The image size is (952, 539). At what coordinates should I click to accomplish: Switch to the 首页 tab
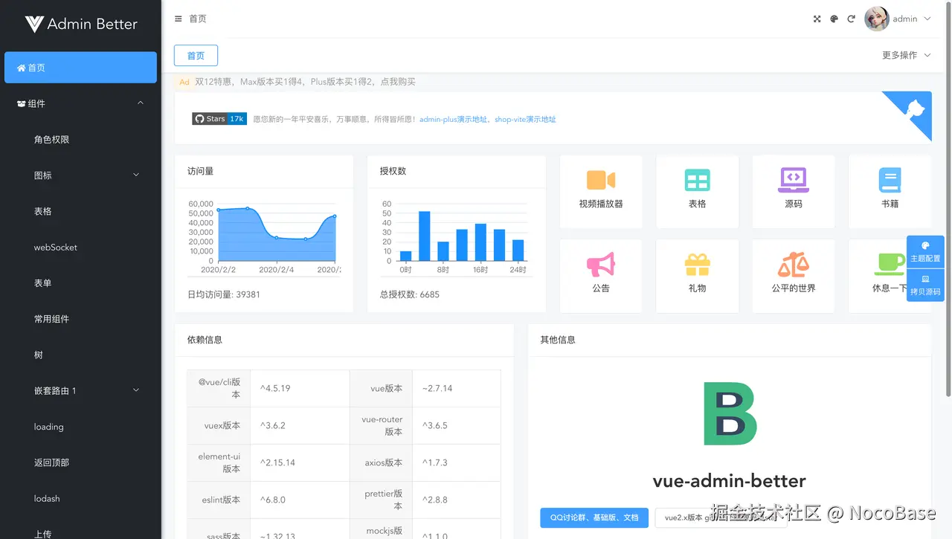(x=195, y=55)
